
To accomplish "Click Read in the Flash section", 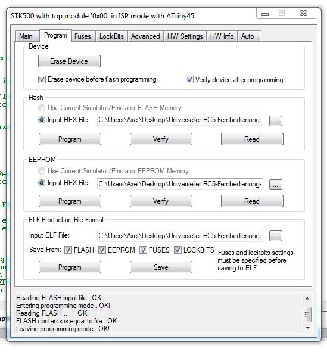I will (x=252, y=139).
